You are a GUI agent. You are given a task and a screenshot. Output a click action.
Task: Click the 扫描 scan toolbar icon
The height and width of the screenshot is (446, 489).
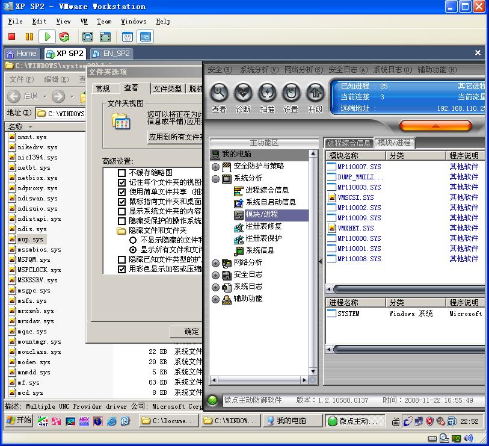tap(267, 93)
